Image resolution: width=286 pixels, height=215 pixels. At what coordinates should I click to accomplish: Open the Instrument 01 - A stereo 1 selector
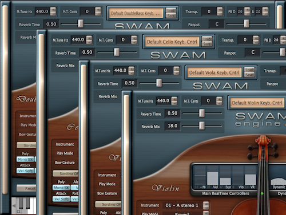tap(182, 205)
